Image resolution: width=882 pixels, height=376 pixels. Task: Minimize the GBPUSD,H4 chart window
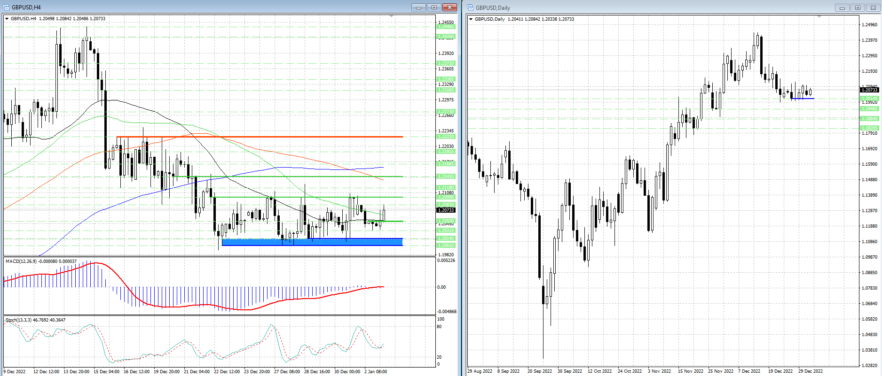[418, 7]
